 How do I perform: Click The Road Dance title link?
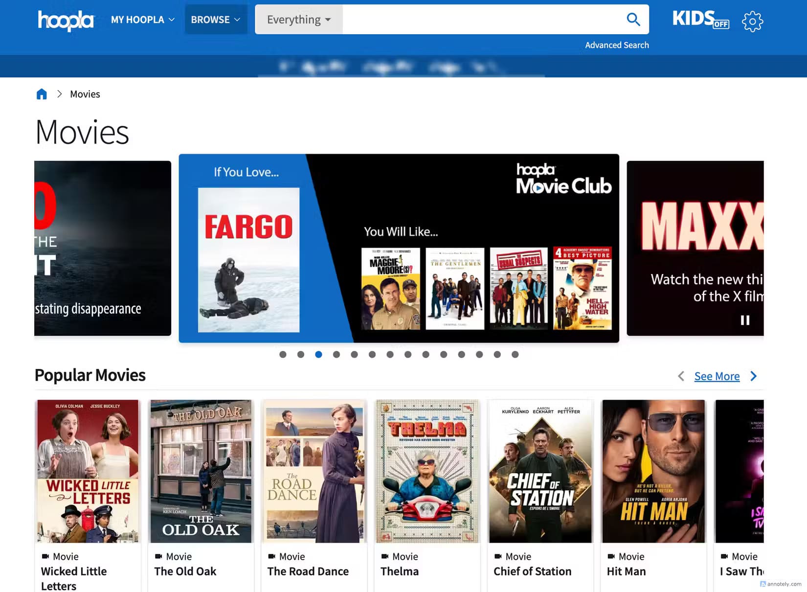[x=308, y=571]
